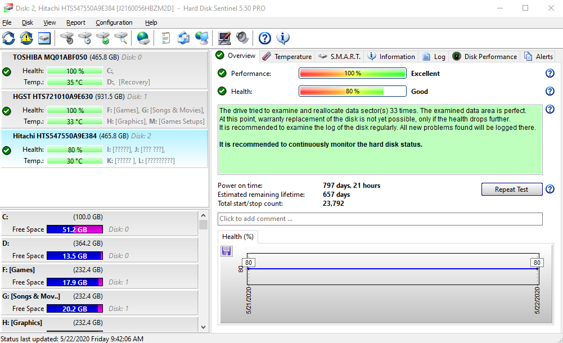This screenshot has height=343, width=563.
Task: Click the 23,792 start/stop count value
Action: point(333,204)
